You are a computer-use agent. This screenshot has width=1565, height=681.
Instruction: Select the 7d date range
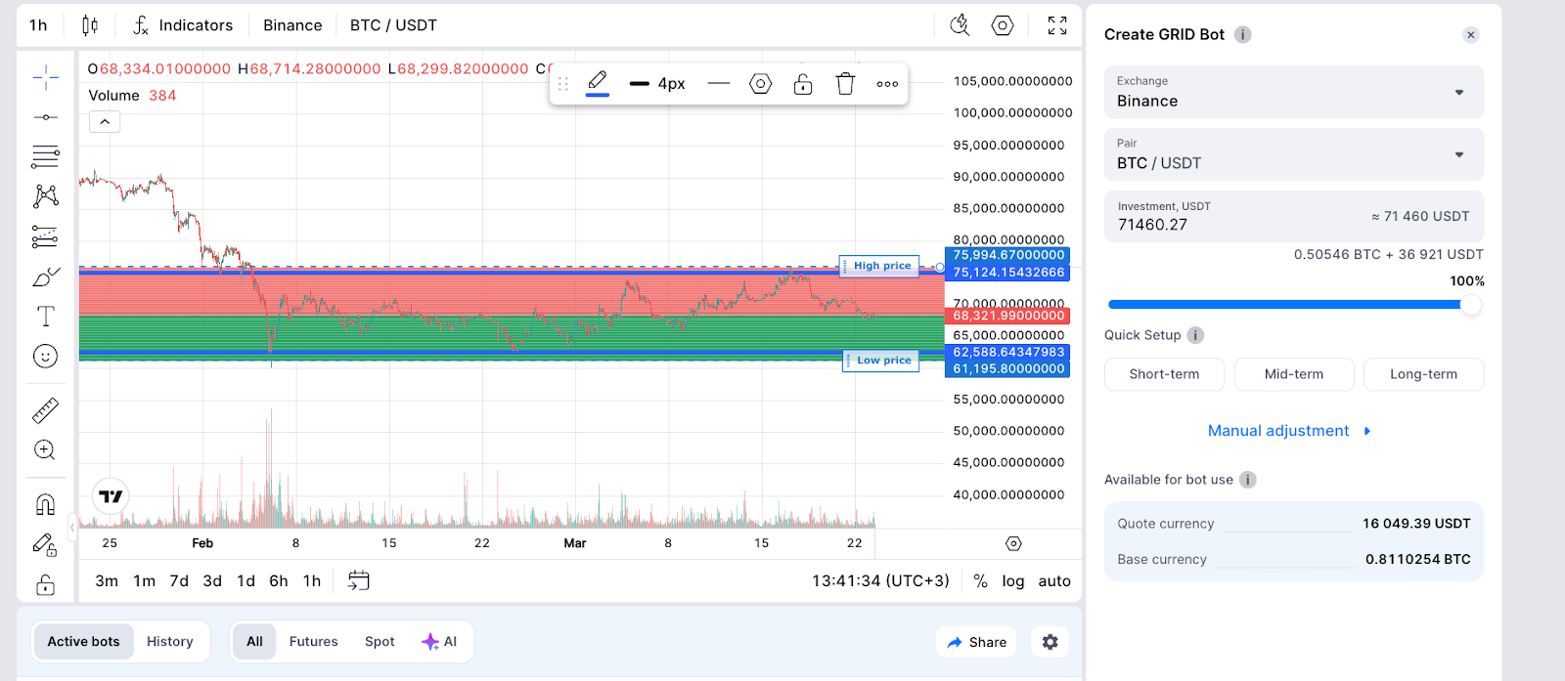179,580
